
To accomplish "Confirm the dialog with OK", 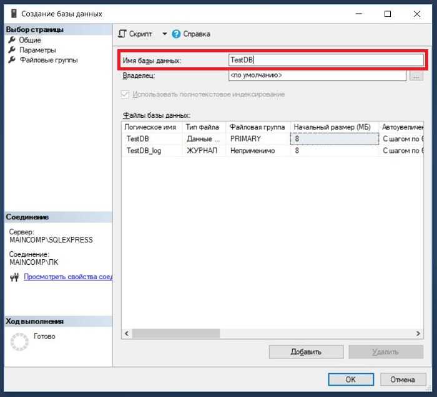I will coord(350,379).
